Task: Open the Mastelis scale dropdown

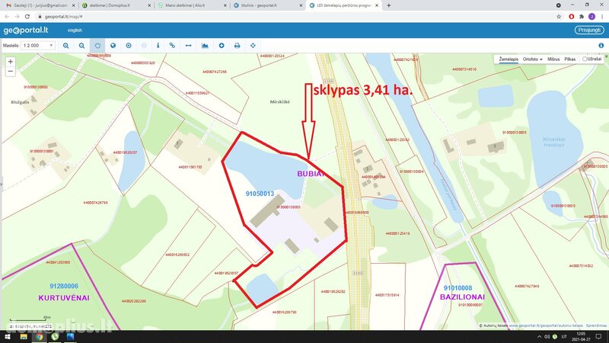Action: (37, 46)
